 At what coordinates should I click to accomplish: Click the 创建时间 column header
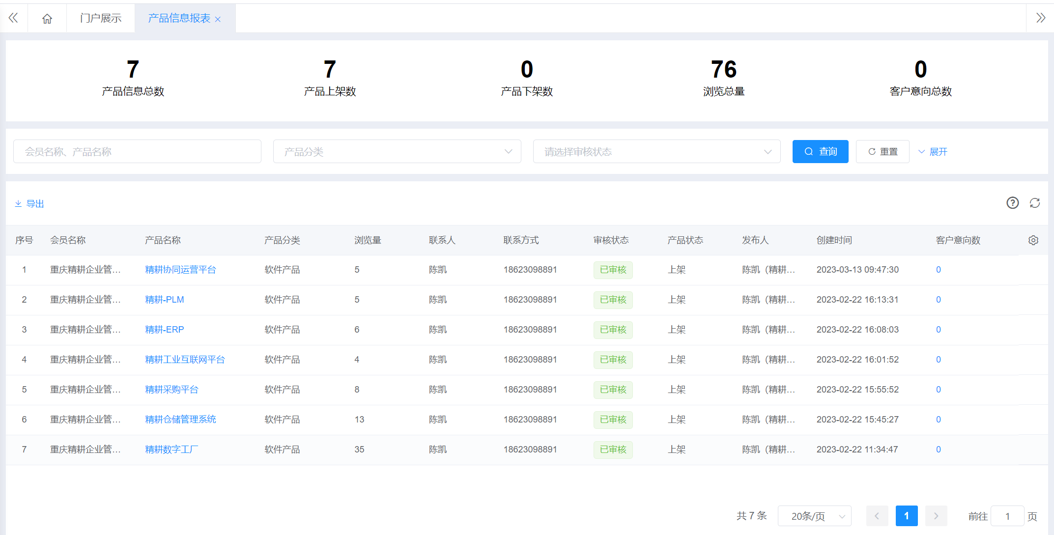click(x=834, y=240)
